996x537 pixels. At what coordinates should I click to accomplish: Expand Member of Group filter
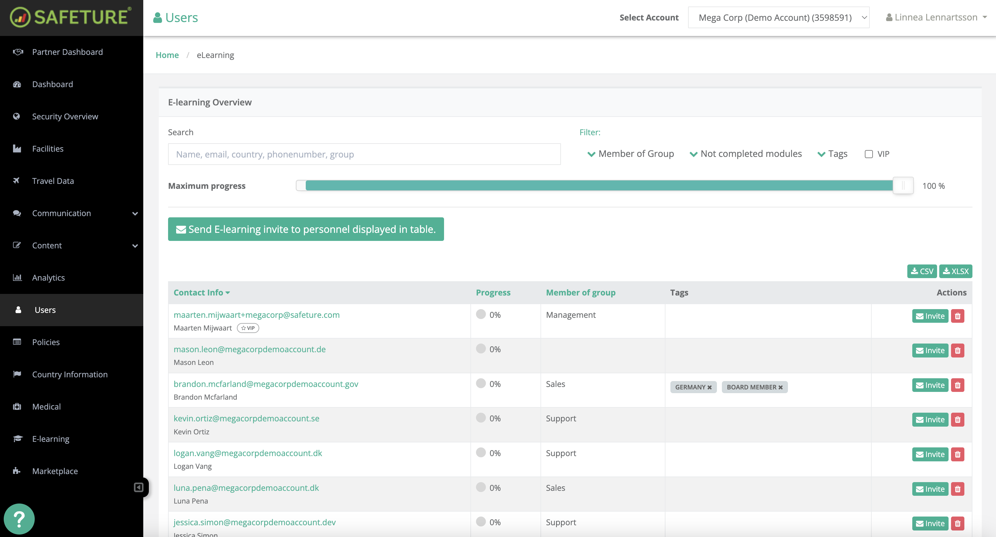[x=630, y=154]
